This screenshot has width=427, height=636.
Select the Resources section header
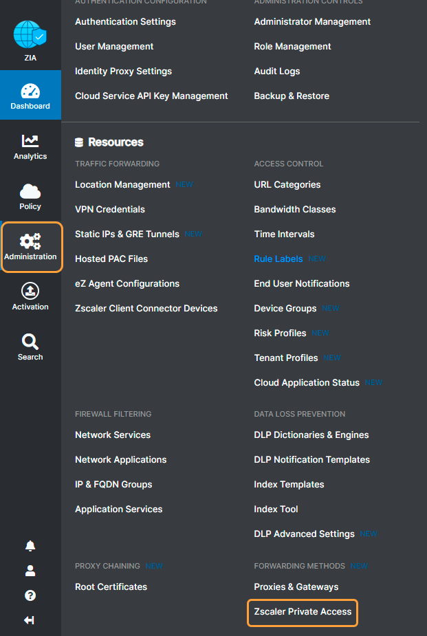point(113,142)
